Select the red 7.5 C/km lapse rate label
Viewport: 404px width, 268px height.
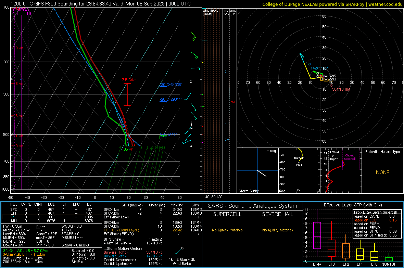(129, 80)
